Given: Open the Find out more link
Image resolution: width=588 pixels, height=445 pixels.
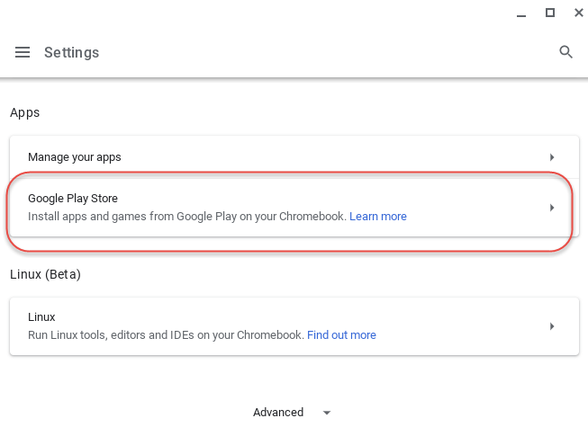Looking at the screenshot, I should (341, 335).
